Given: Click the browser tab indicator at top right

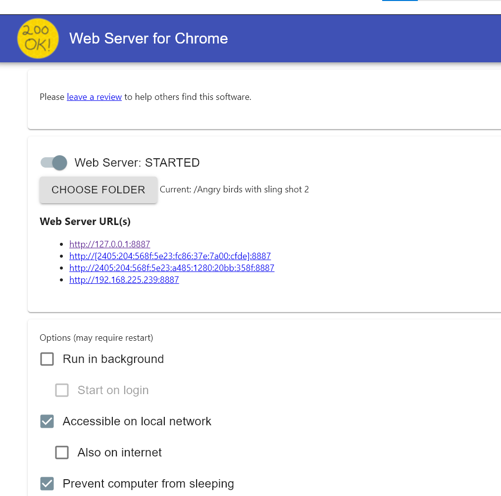Looking at the screenshot, I should pos(399,2).
